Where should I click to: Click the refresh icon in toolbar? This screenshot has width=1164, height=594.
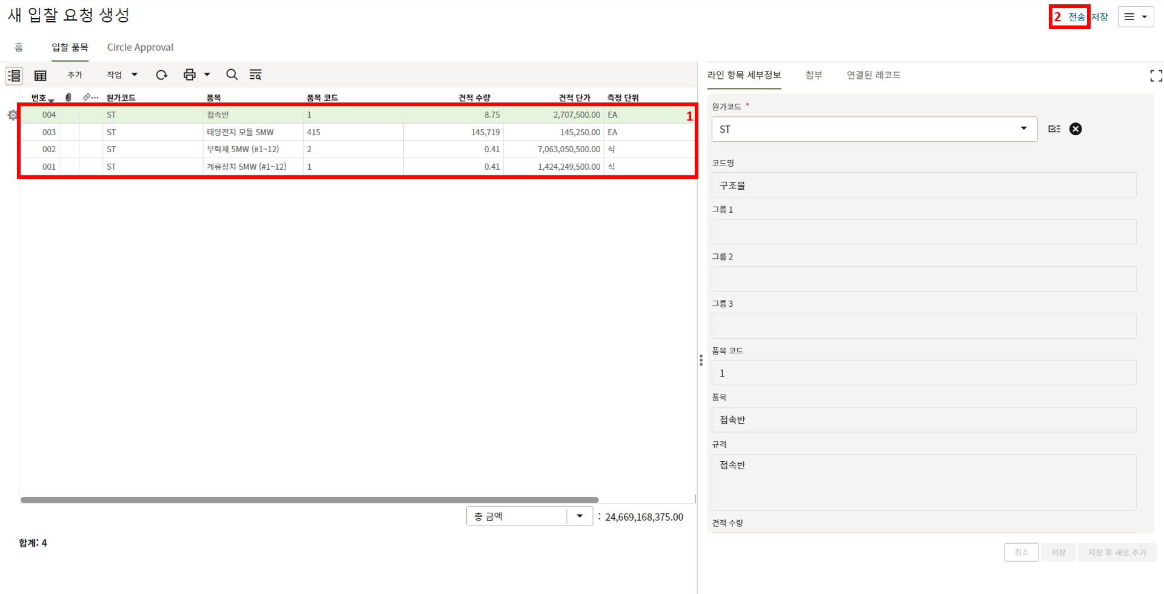[161, 75]
